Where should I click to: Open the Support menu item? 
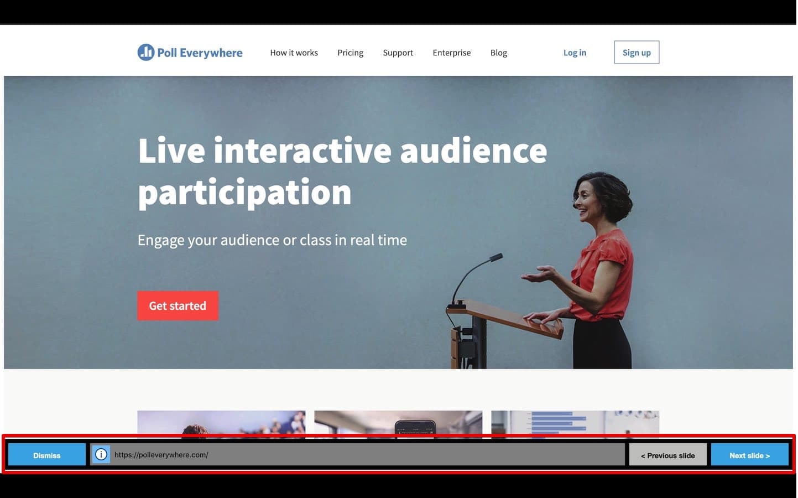pos(398,53)
